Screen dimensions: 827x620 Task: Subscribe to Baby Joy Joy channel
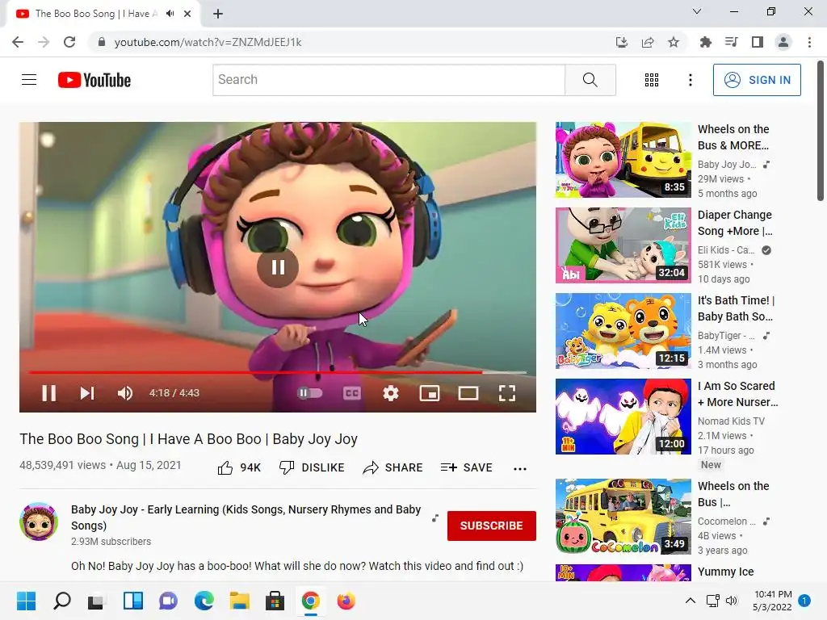[492, 526]
